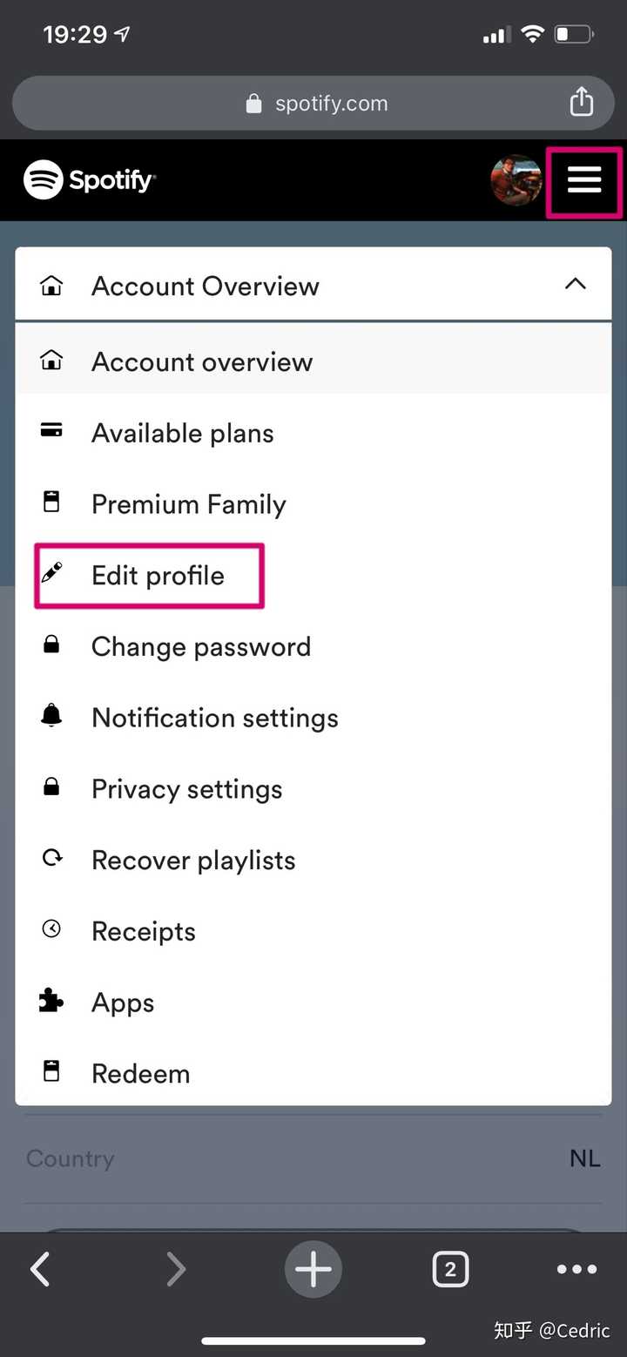Collapse the Account Overview dropdown
The height and width of the screenshot is (1357, 627).
575,285
